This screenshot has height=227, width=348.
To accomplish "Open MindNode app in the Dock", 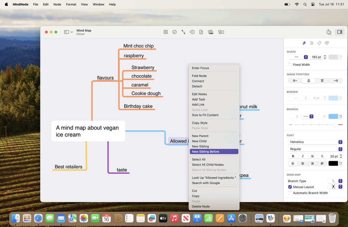I will pyautogui.click(x=271, y=218).
